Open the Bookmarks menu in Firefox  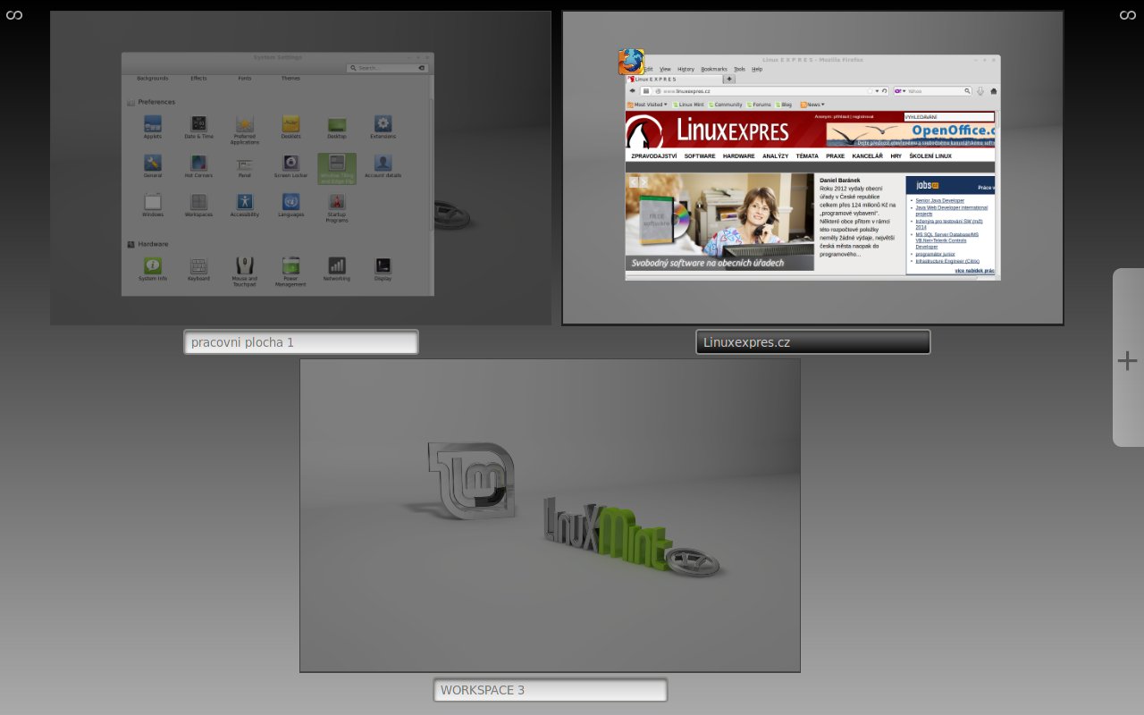click(x=713, y=69)
